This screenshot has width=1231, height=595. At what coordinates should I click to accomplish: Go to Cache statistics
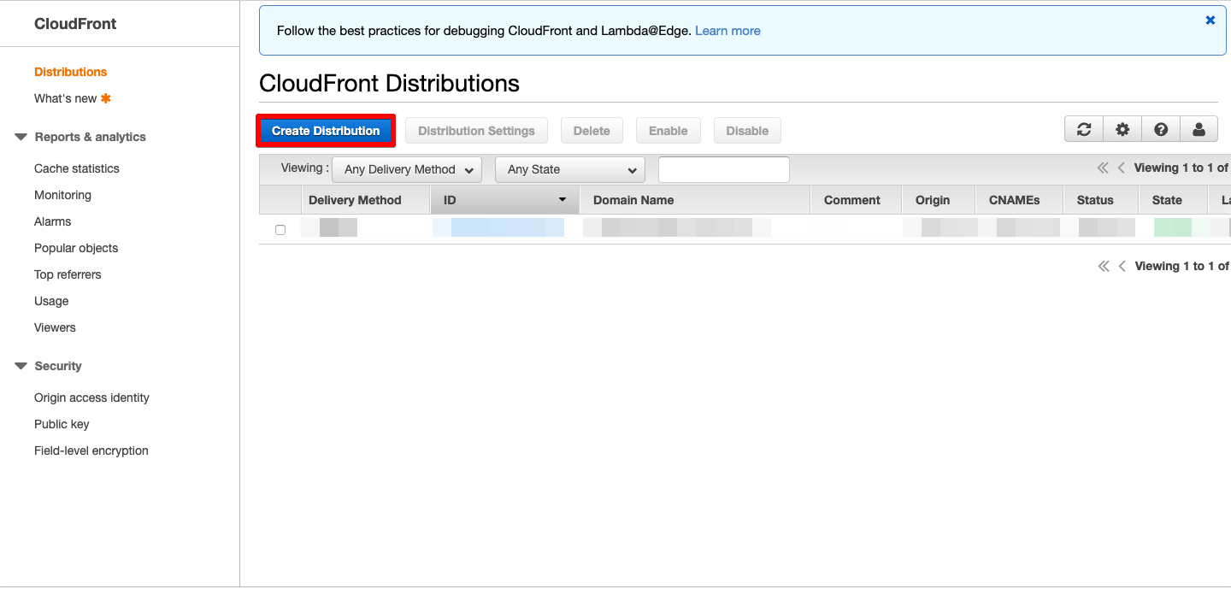[x=76, y=168]
